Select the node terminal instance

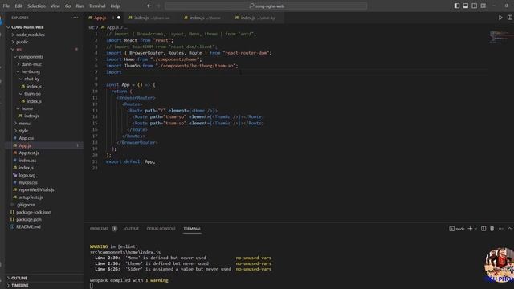(x=457, y=229)
